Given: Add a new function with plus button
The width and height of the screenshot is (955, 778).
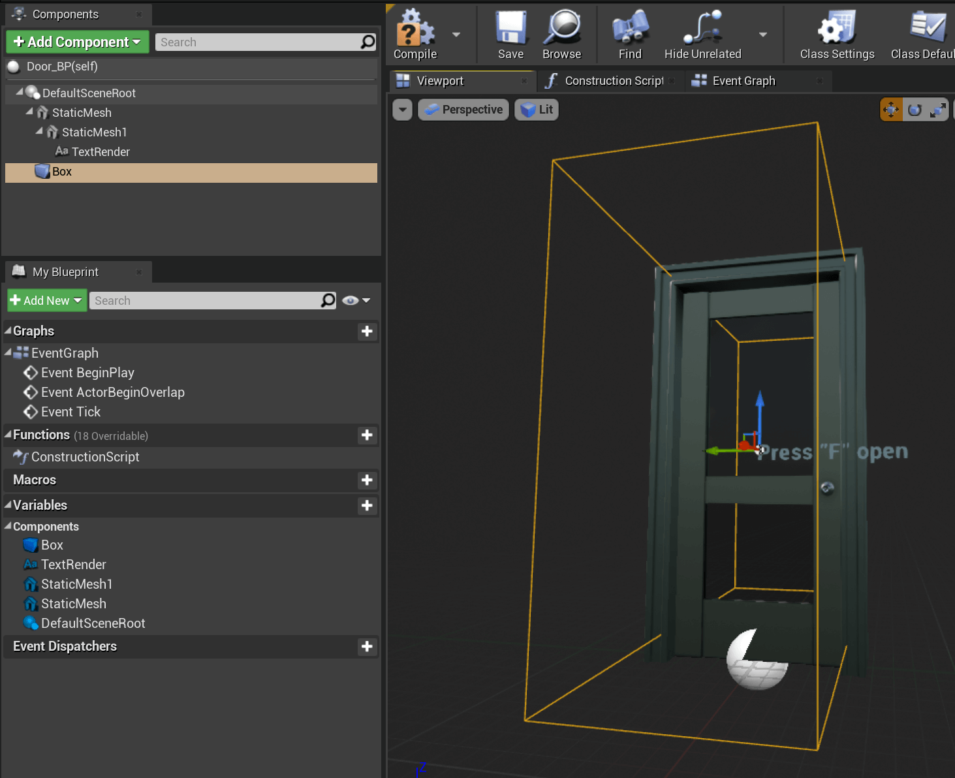Looking at the screenshot, I should 367,435.
